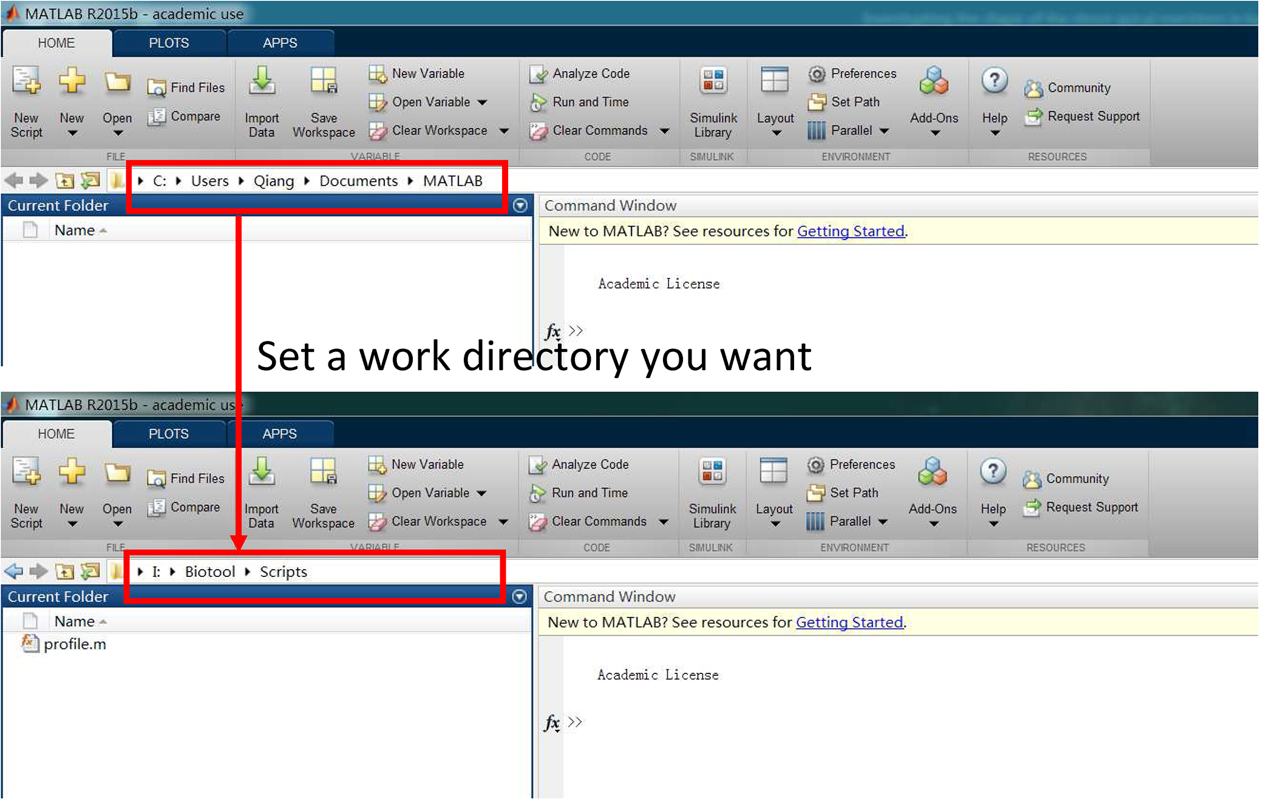Switch to HOME tab in bottom window

pos(56,434)
